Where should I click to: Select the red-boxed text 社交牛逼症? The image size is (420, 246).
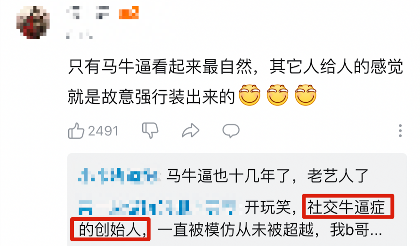point(346,207)
